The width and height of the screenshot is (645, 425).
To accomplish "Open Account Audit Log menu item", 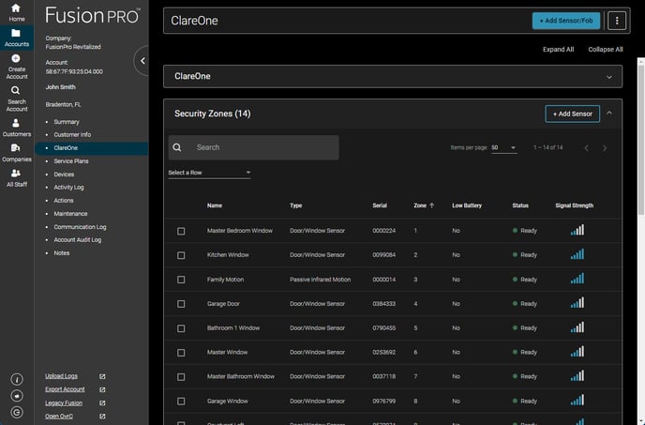I will point(77,239).
